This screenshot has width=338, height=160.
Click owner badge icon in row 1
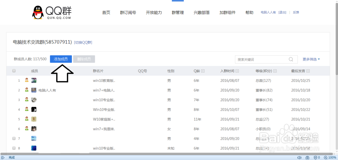26,80
